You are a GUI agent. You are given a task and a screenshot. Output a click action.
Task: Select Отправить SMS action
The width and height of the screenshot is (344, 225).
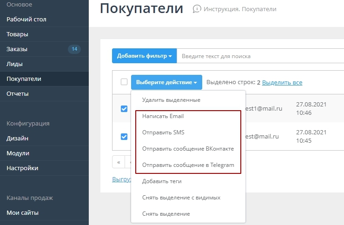(x=163, y=132)
